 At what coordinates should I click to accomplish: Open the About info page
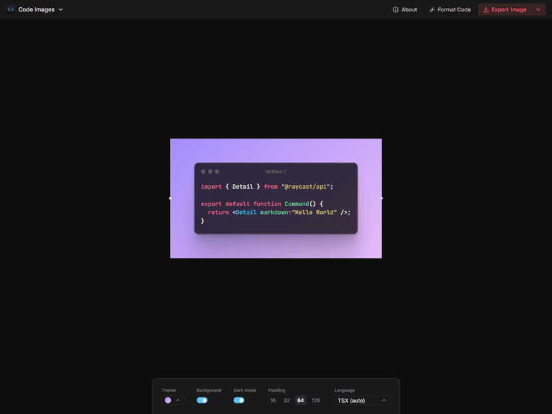click(x=405, y=9)
